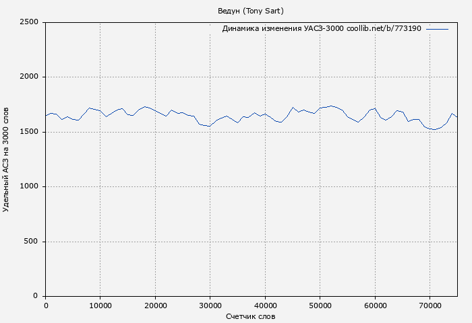Click the 50000 tick on horizontal axis

point(320,306)
